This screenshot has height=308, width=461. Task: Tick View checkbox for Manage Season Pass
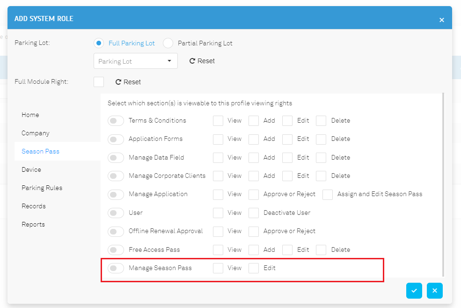click(x=218, y=268)
